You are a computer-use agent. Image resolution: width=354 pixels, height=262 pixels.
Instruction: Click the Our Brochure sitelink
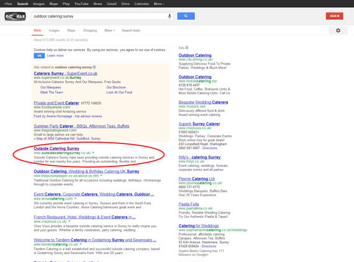pos(116,88)
